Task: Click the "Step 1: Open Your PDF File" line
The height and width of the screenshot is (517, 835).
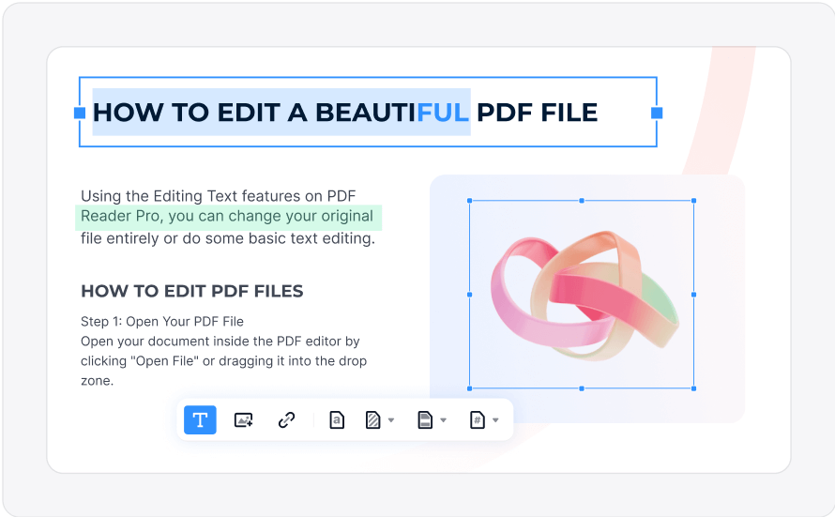Action: (x=161, y=322)
